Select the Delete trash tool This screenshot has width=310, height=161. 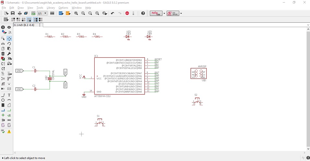[3, 54]
